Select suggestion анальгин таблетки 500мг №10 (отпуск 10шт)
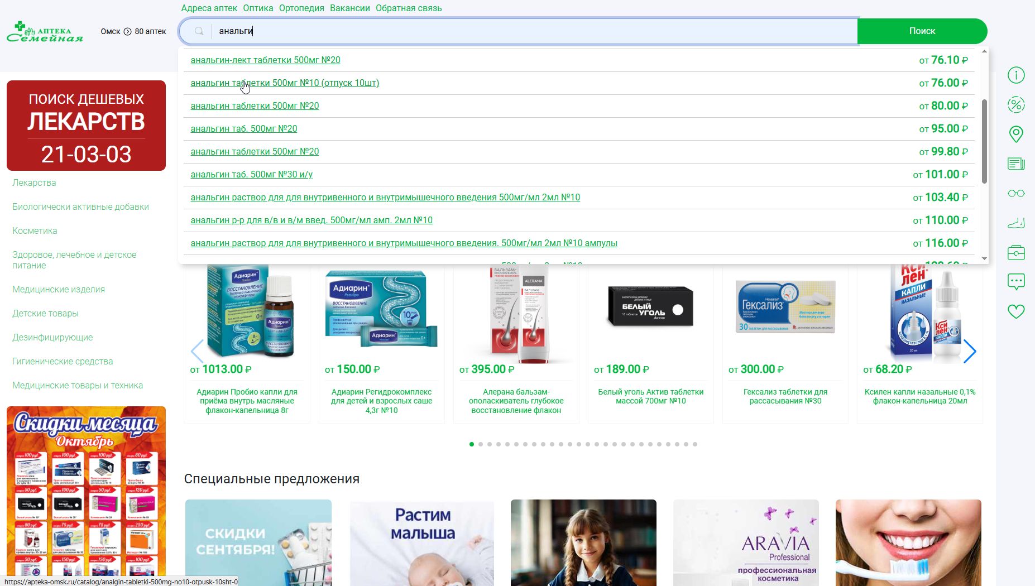Image resolution: width=1035 pixels, height=586 pixels. 285,83
